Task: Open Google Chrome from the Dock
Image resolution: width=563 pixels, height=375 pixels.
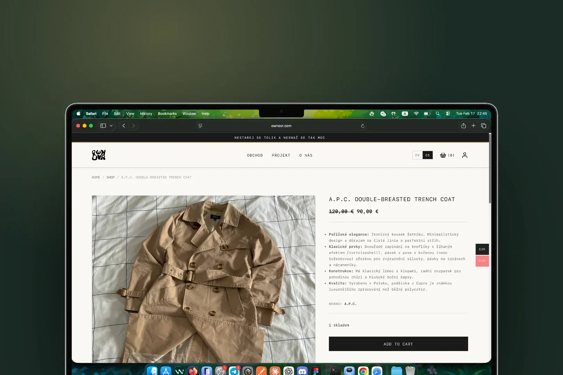Action: pyautogui.click(x=363, y=371)
